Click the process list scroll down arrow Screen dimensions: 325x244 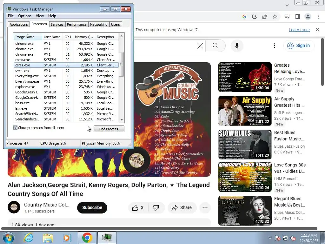tap(122, 120)
